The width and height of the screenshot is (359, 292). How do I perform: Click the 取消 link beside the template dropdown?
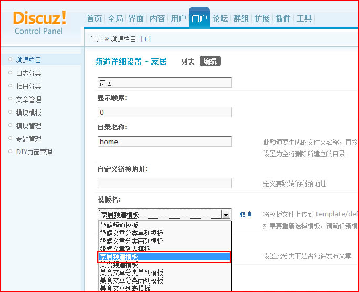coord(246,214)
